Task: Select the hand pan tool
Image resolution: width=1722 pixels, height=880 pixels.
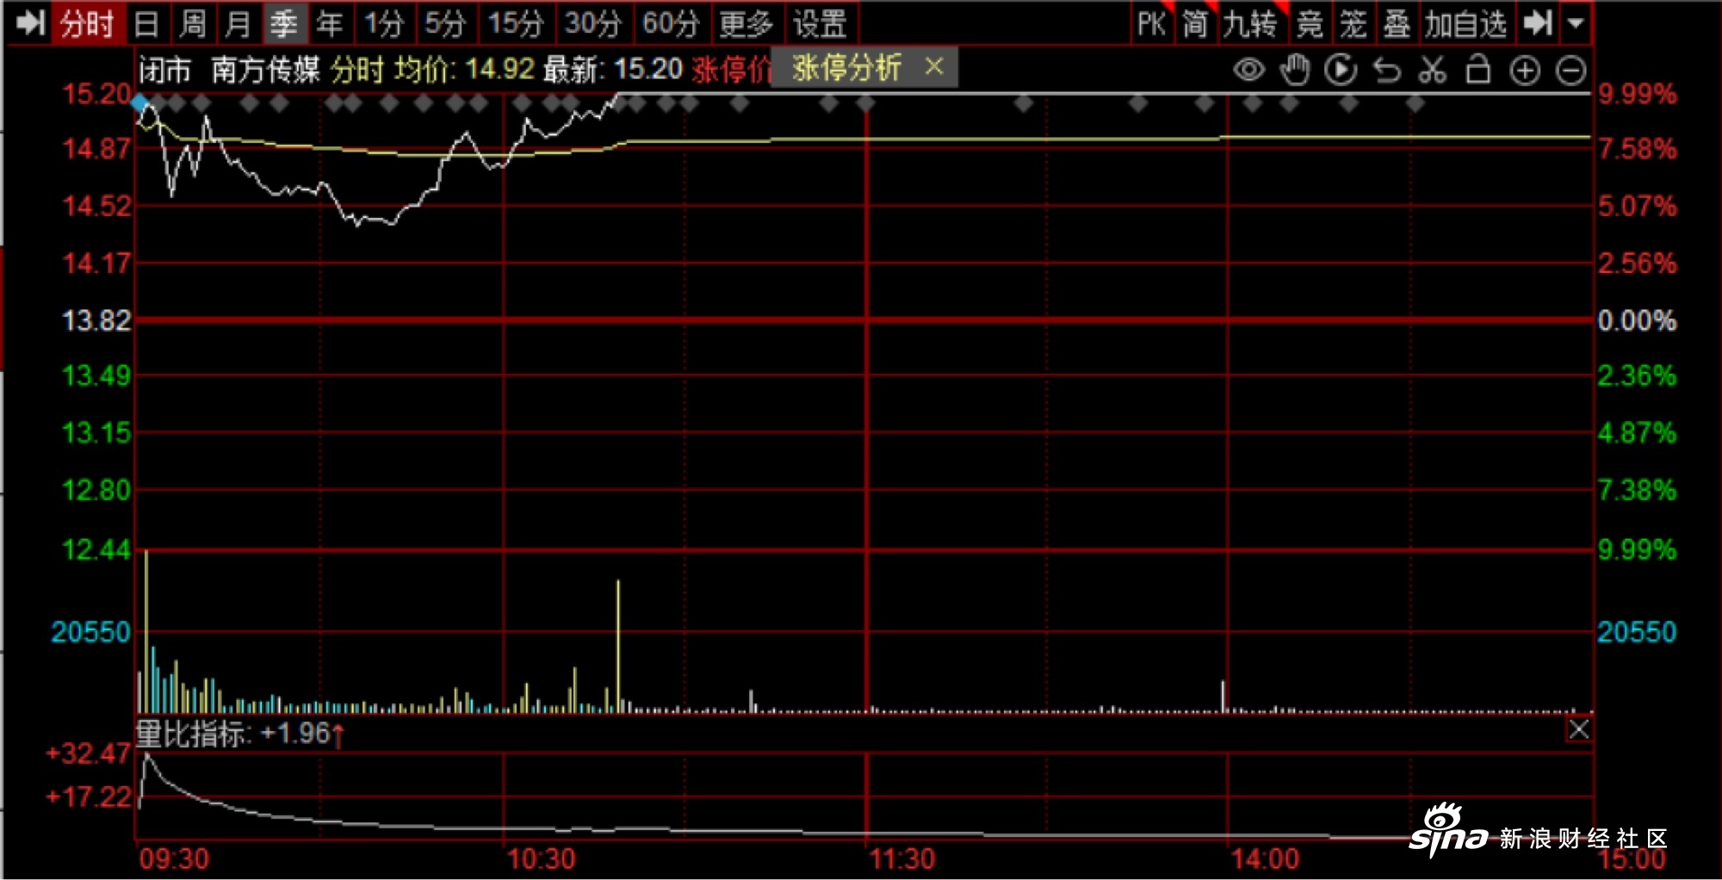Action: pyautogui.click(x=1295, y=69)
